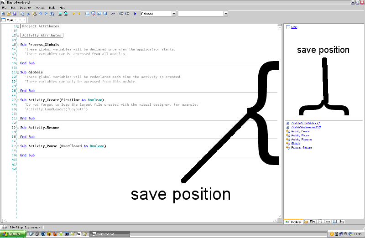The image size is (365, 238).
Task: Click the Basic4android taskbar button
Action: coord(109,234)
